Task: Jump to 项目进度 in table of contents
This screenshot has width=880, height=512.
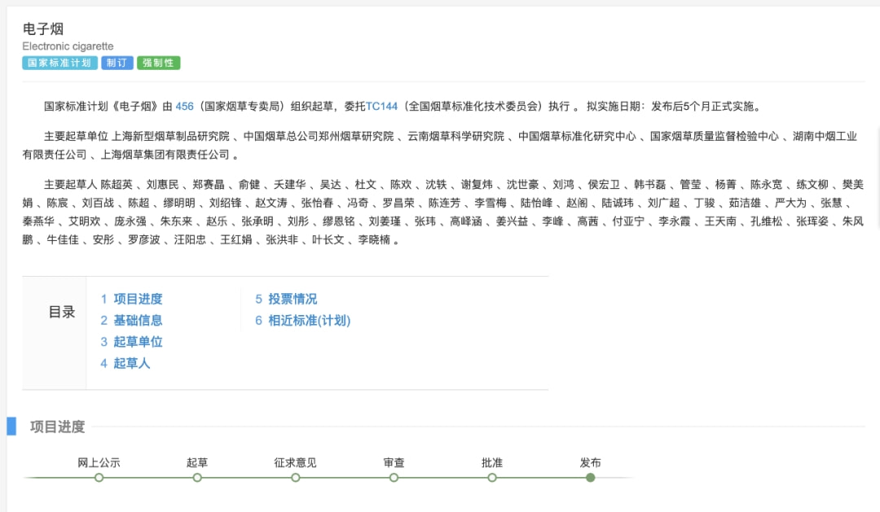Action: [137, 299]
